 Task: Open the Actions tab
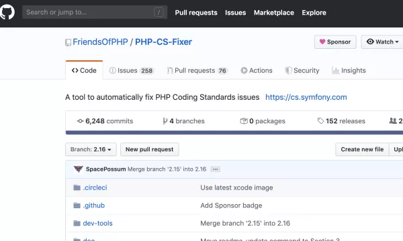click(257, 70)
